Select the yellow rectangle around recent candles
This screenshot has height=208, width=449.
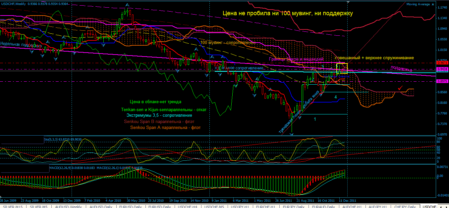pos(342,63)
